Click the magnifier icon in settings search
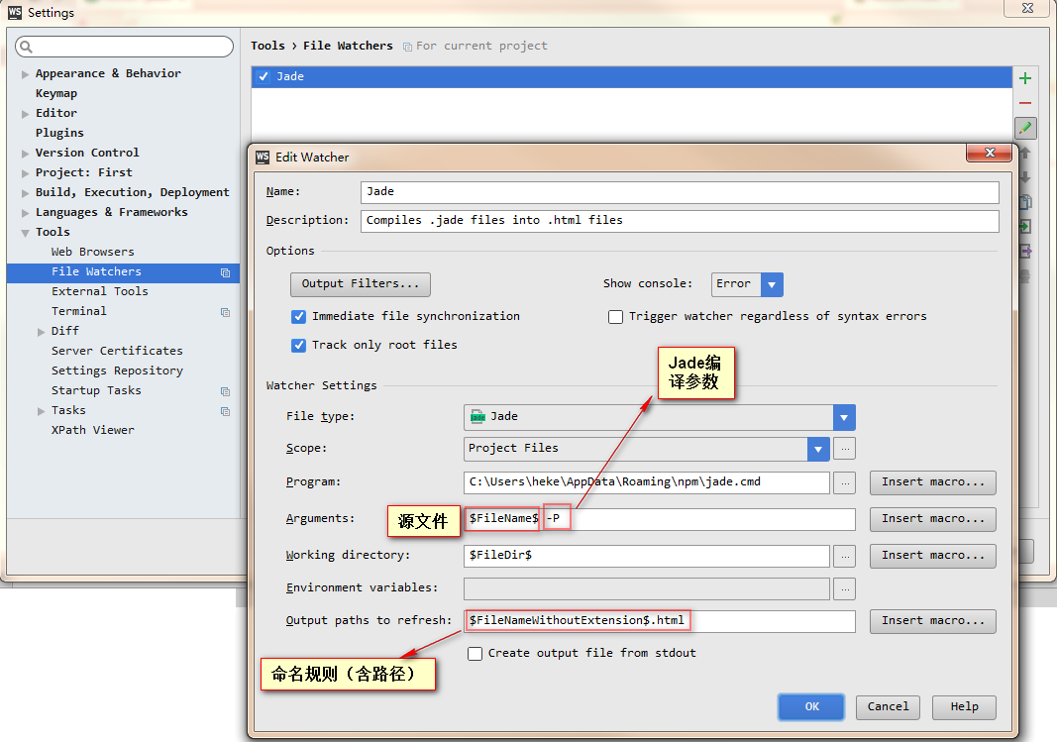Screen dimensions: 1057x742 [x=27, y=47]
